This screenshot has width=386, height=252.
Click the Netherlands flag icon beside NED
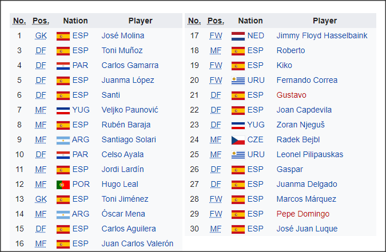[238, 36]
